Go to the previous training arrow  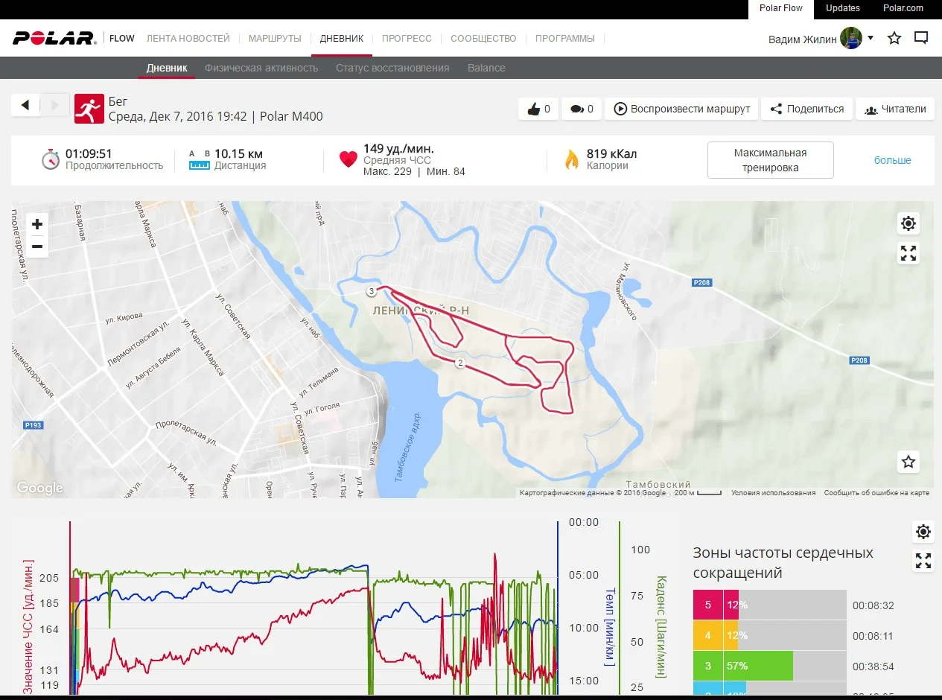25,105
